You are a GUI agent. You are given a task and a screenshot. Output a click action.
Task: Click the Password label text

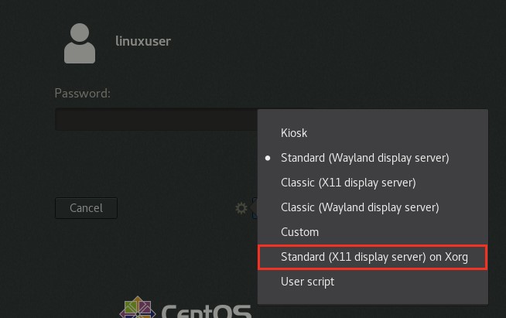tap(82, 94)
